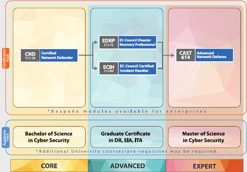
Task: Click the CND 312-38 code badge
Action: (x=30, y=55)
